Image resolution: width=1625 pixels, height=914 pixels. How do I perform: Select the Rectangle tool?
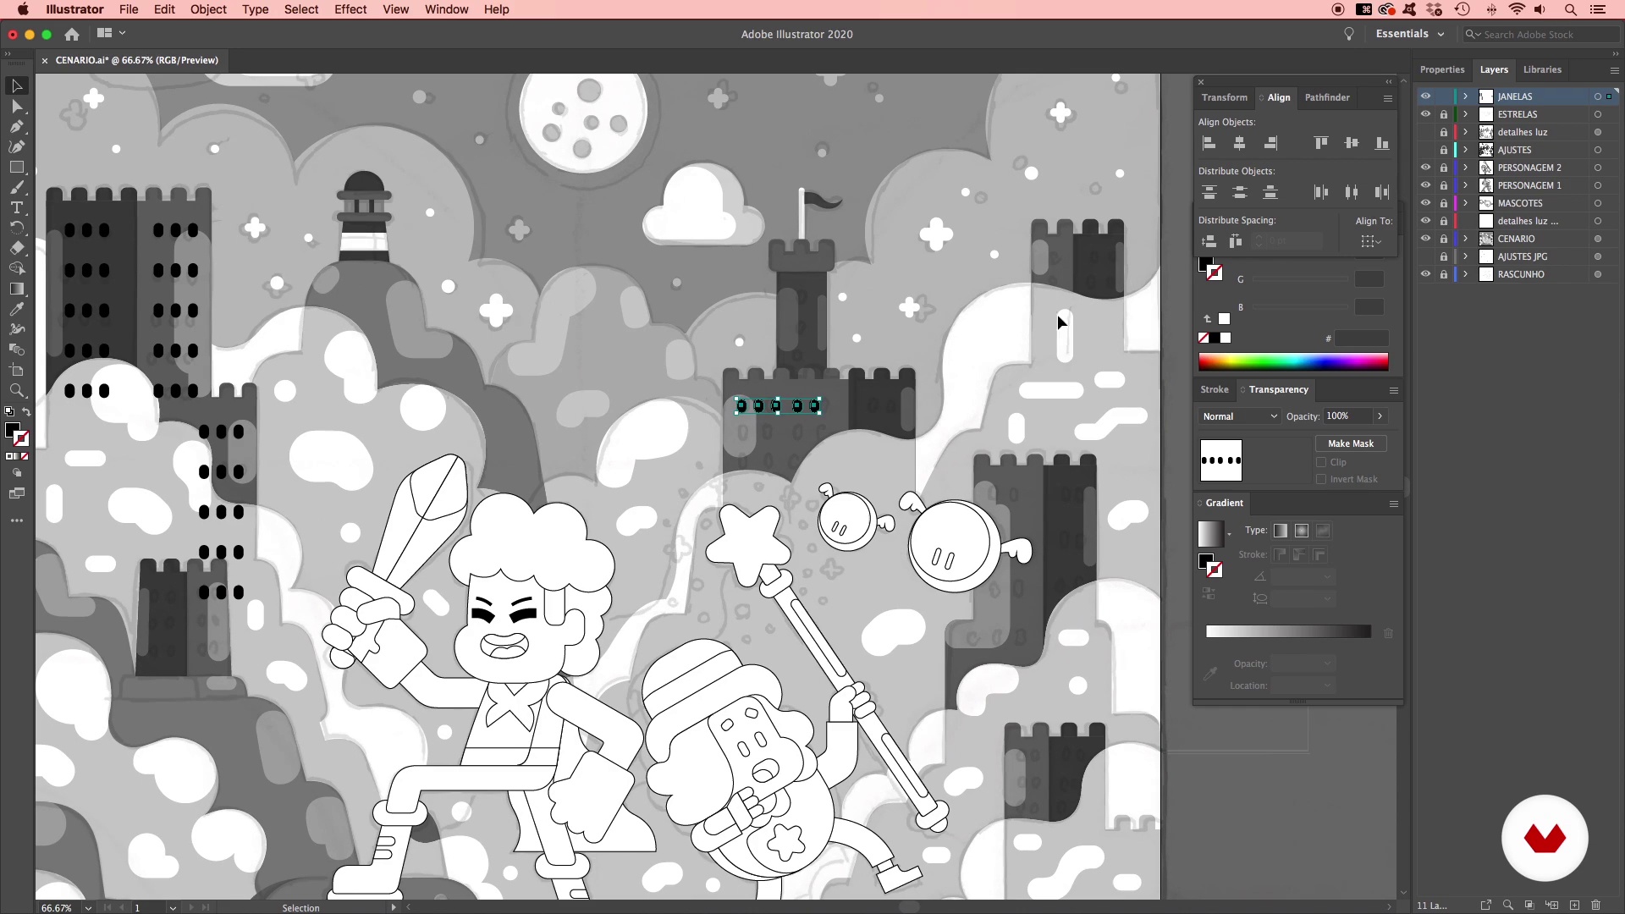(16, 168)
